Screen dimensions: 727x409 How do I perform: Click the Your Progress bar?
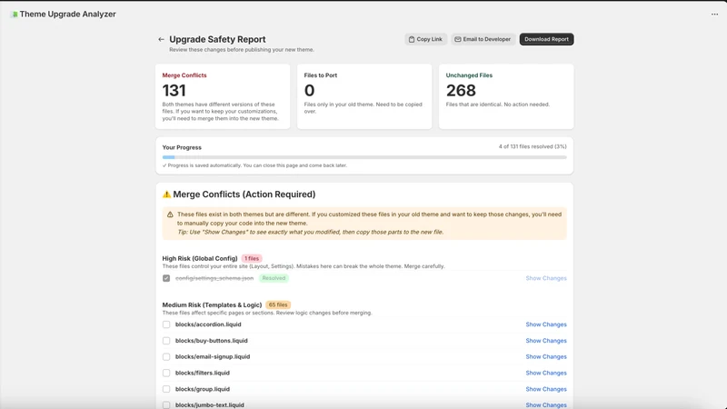click(x=364, y=157)
